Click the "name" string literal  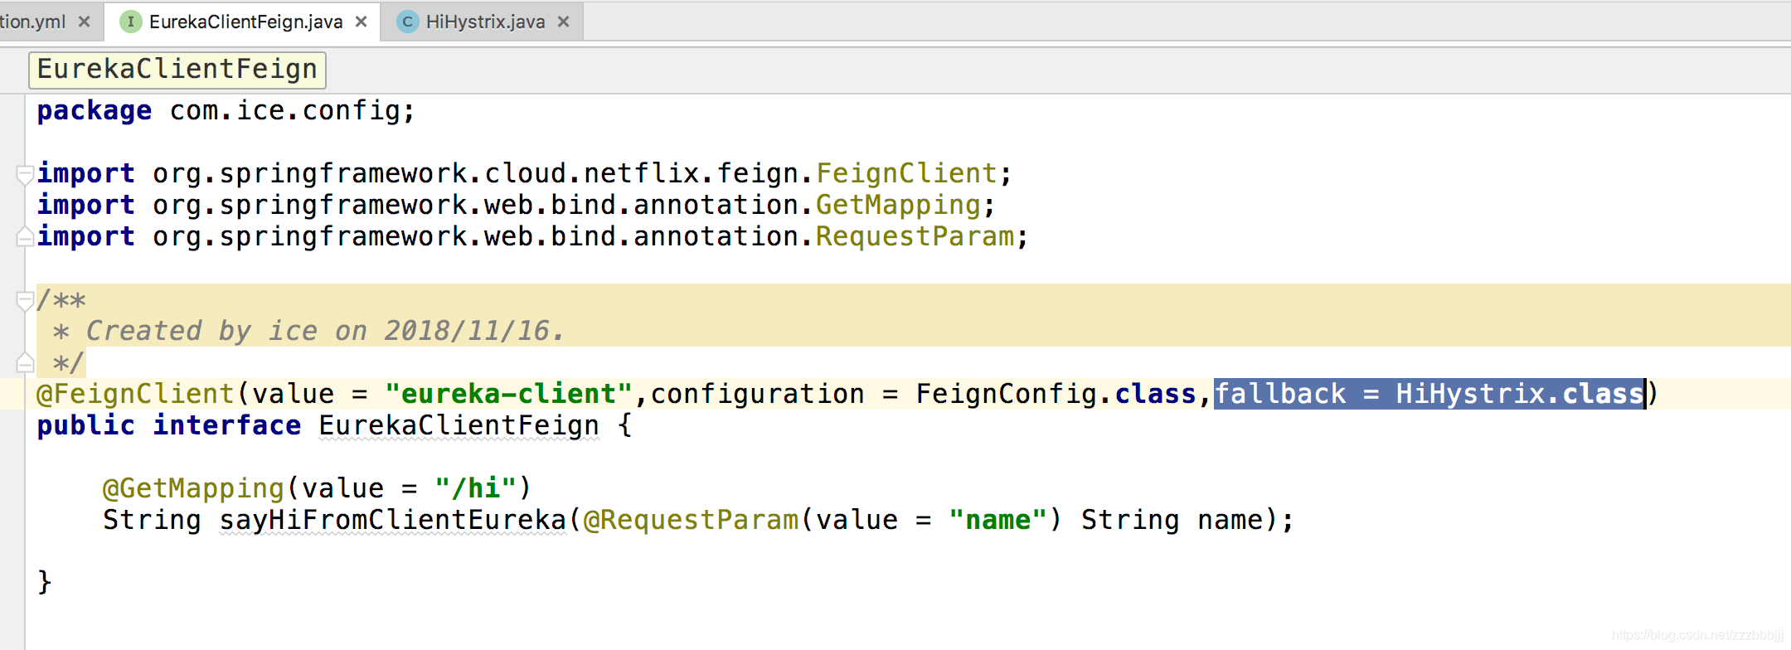click(998, 520)
